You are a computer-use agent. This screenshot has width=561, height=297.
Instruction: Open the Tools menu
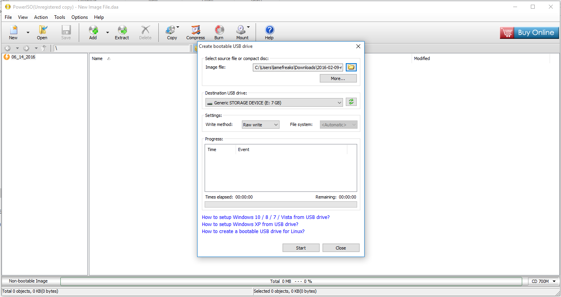pos(59,17)
